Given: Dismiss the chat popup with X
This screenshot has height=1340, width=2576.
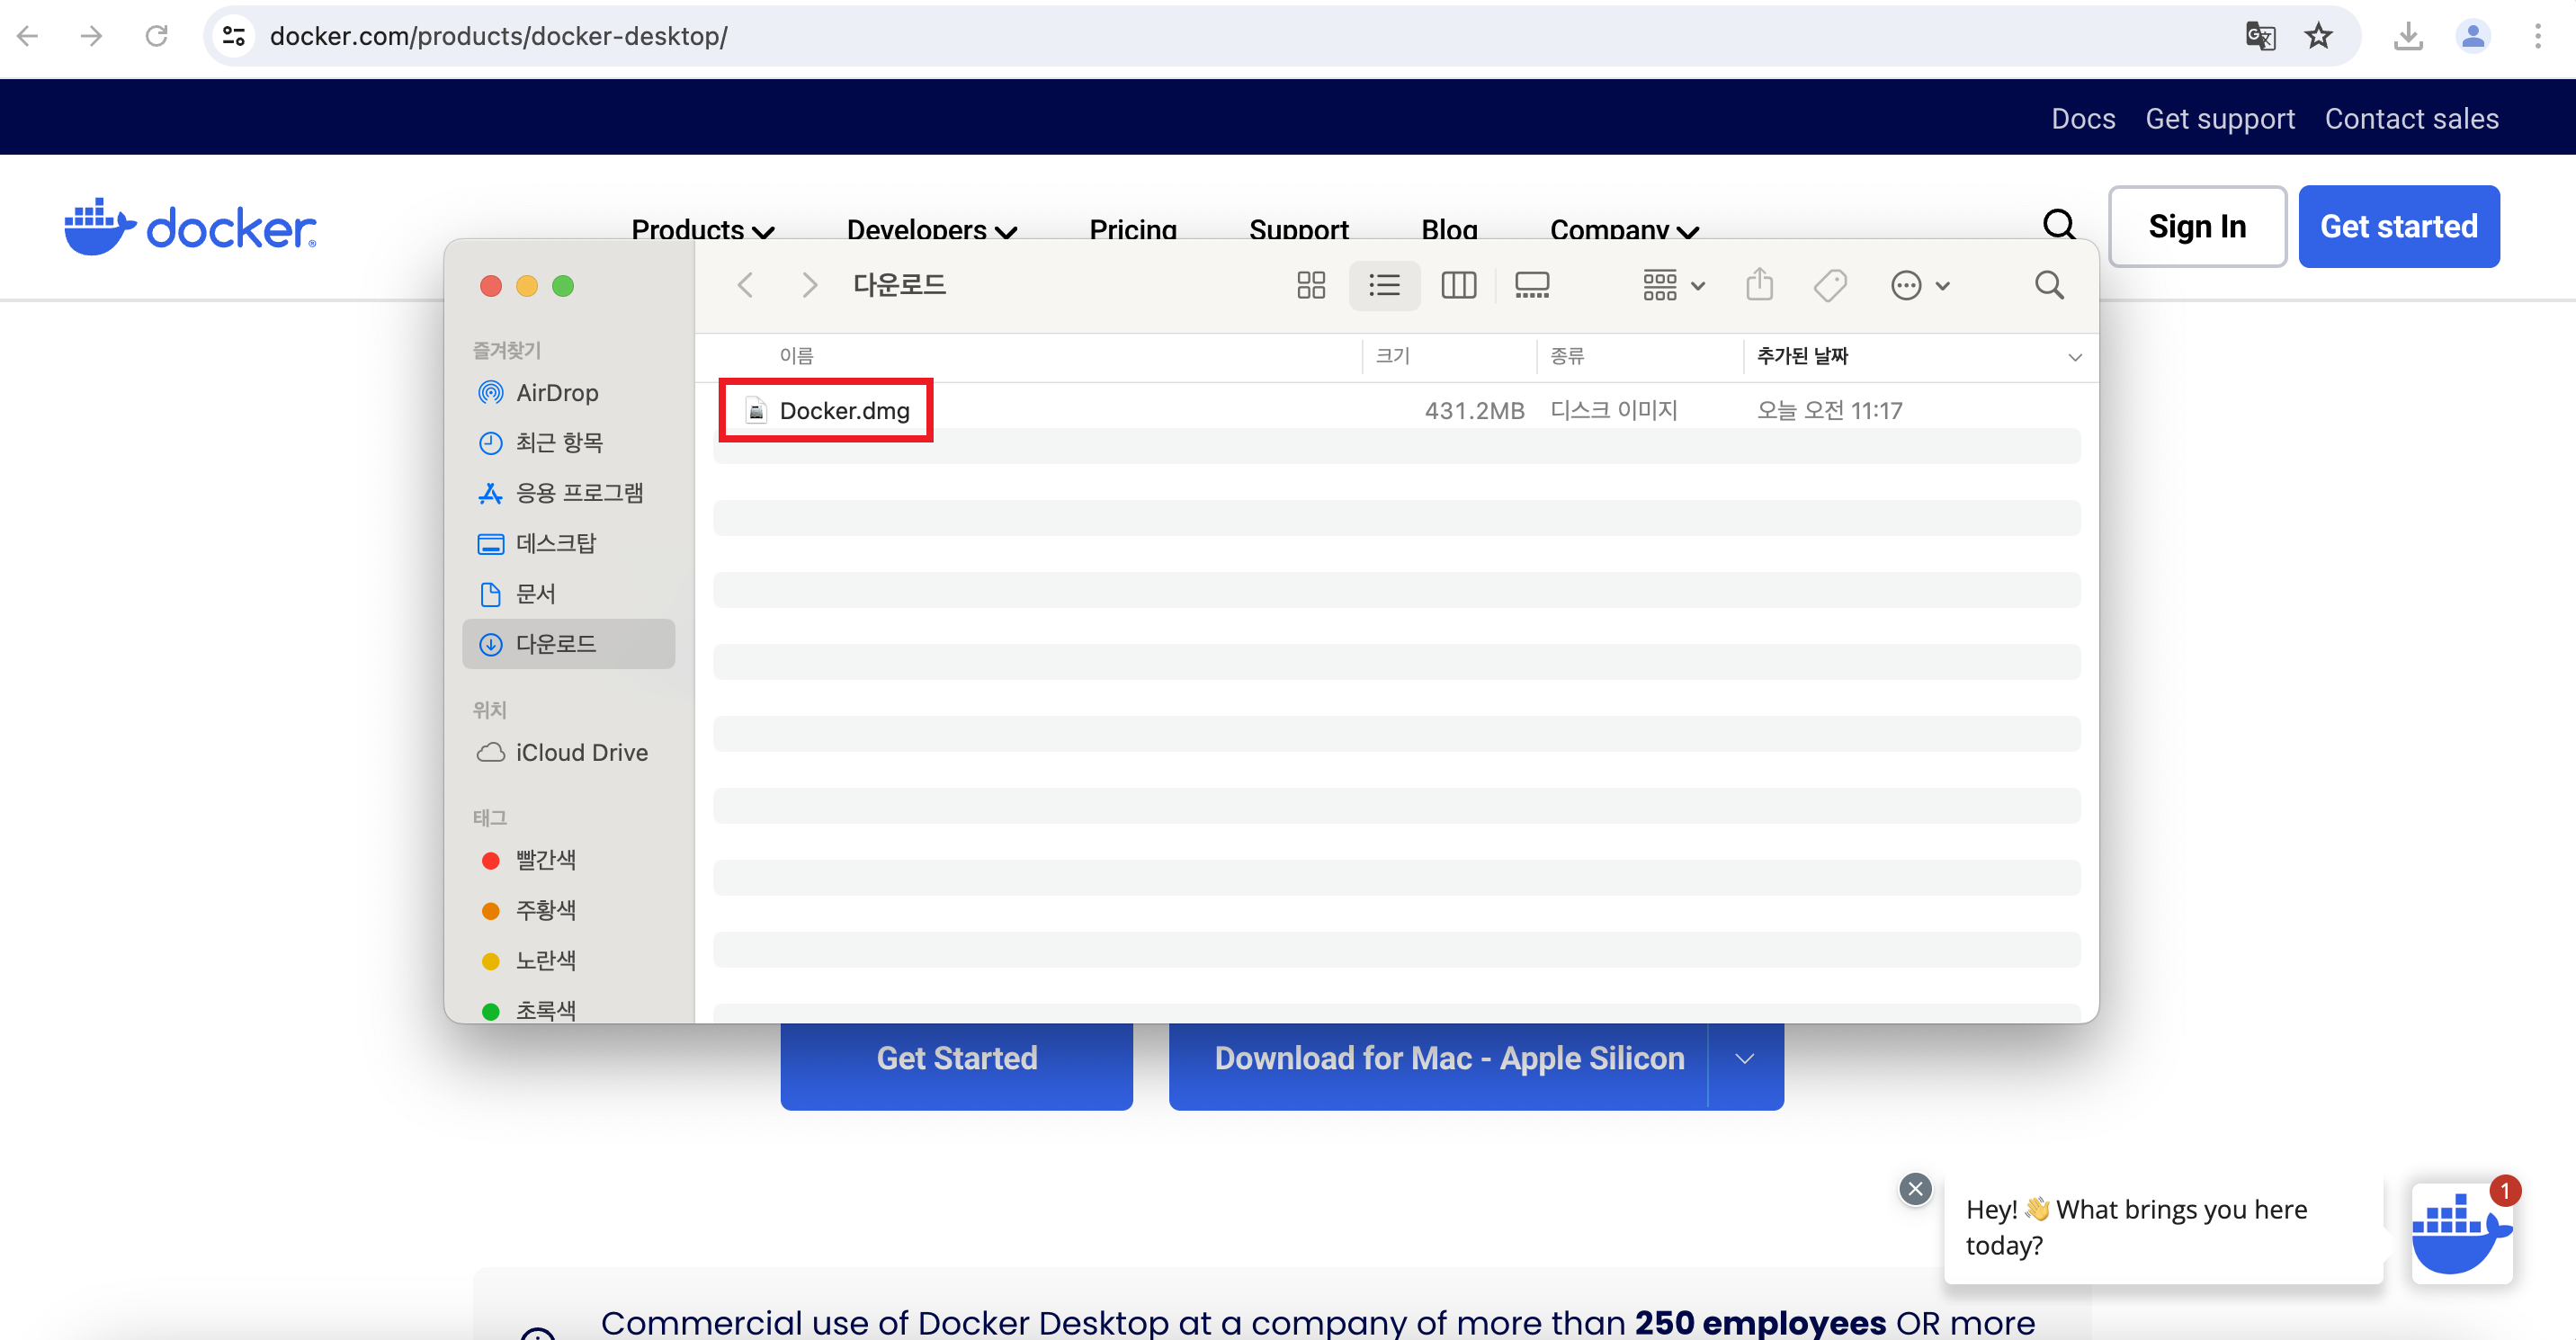Looking at the screenshot, I should pos(1915,1189).
